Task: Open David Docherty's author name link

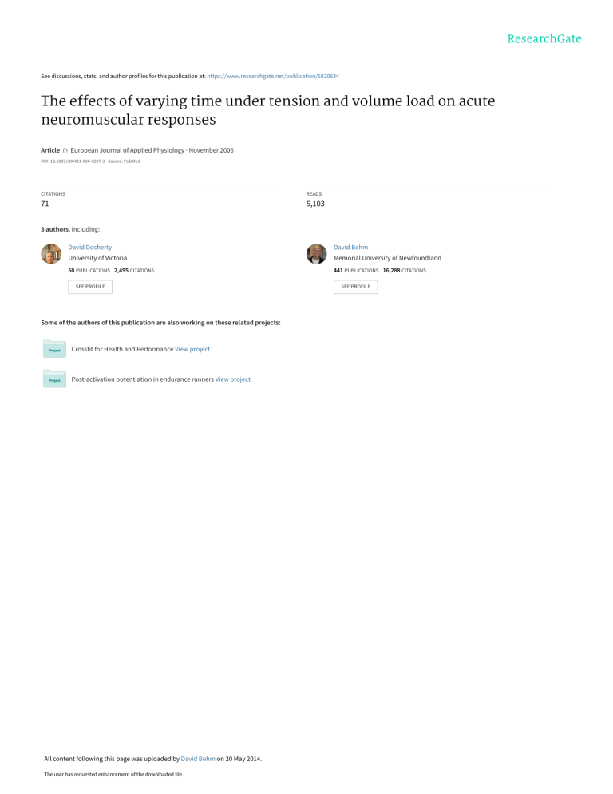Action: click(x=90, y=247)
